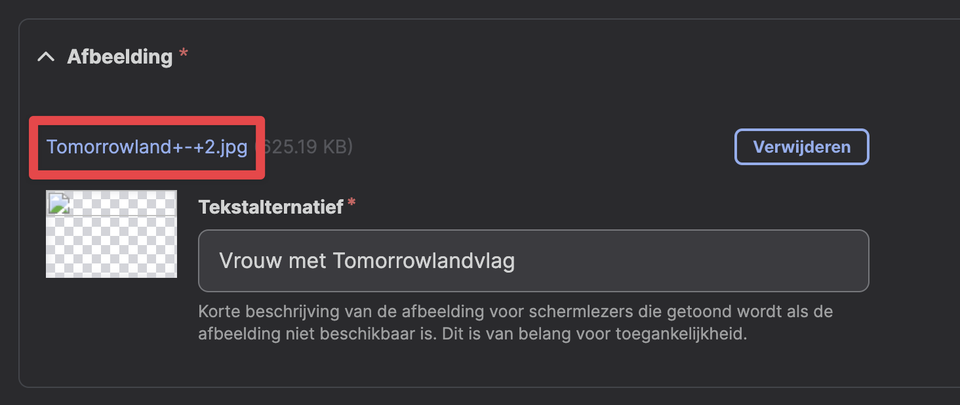Viewport: 960px width, 405px height.
Task: Open the Tomorrowland+-+2.jpg file link
Action: tap(147, 147)
